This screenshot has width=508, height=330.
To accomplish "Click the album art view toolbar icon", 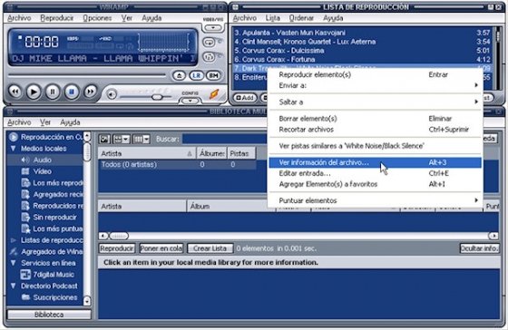I will [104, 140].
